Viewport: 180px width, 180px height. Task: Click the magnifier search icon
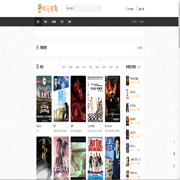(x=99, y=8)
